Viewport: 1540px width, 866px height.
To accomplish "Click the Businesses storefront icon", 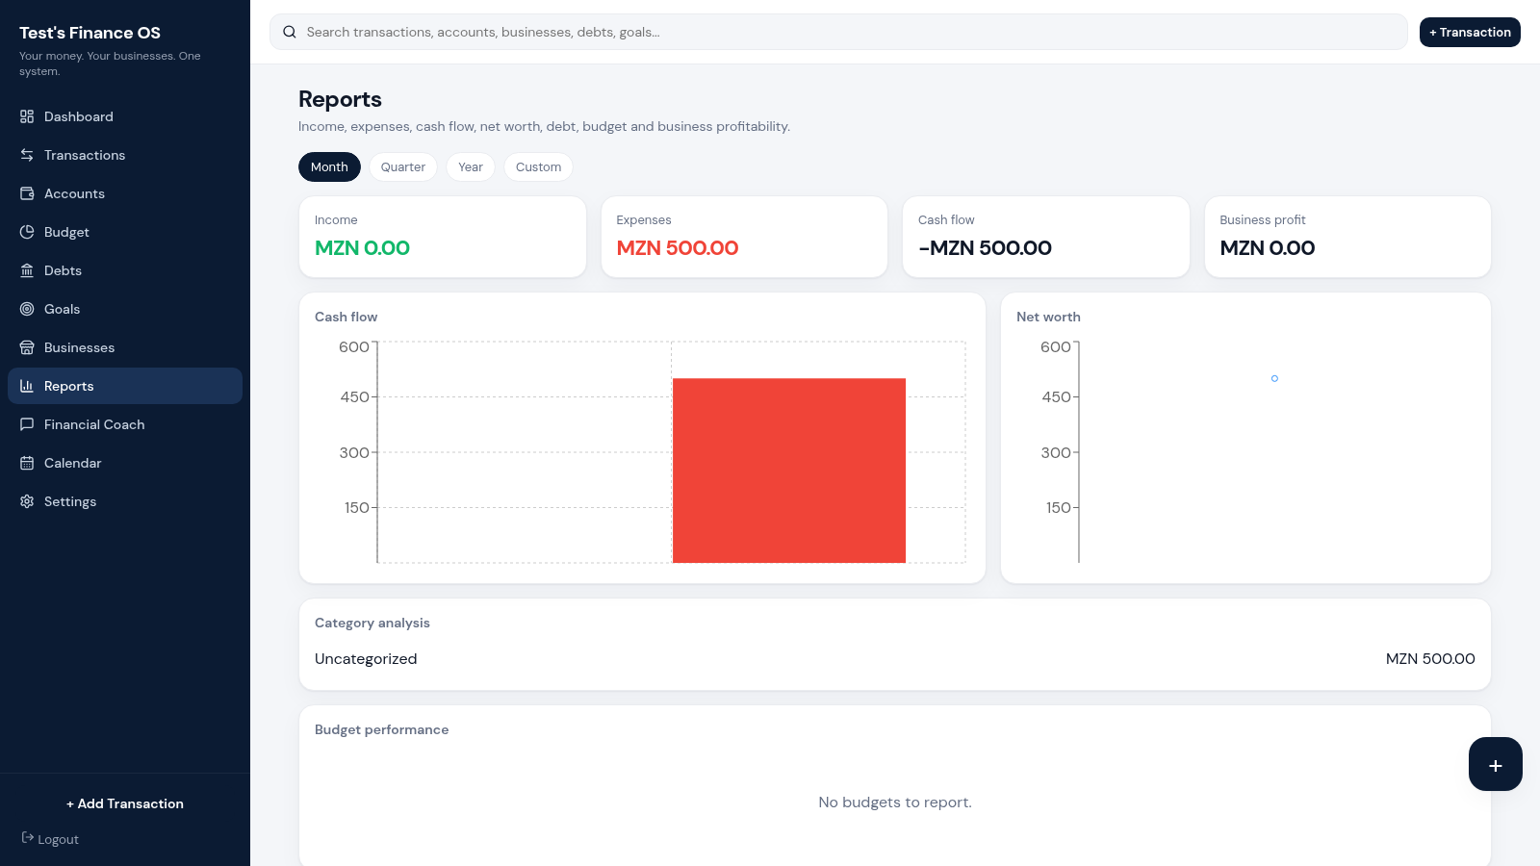I will point(27,347).
